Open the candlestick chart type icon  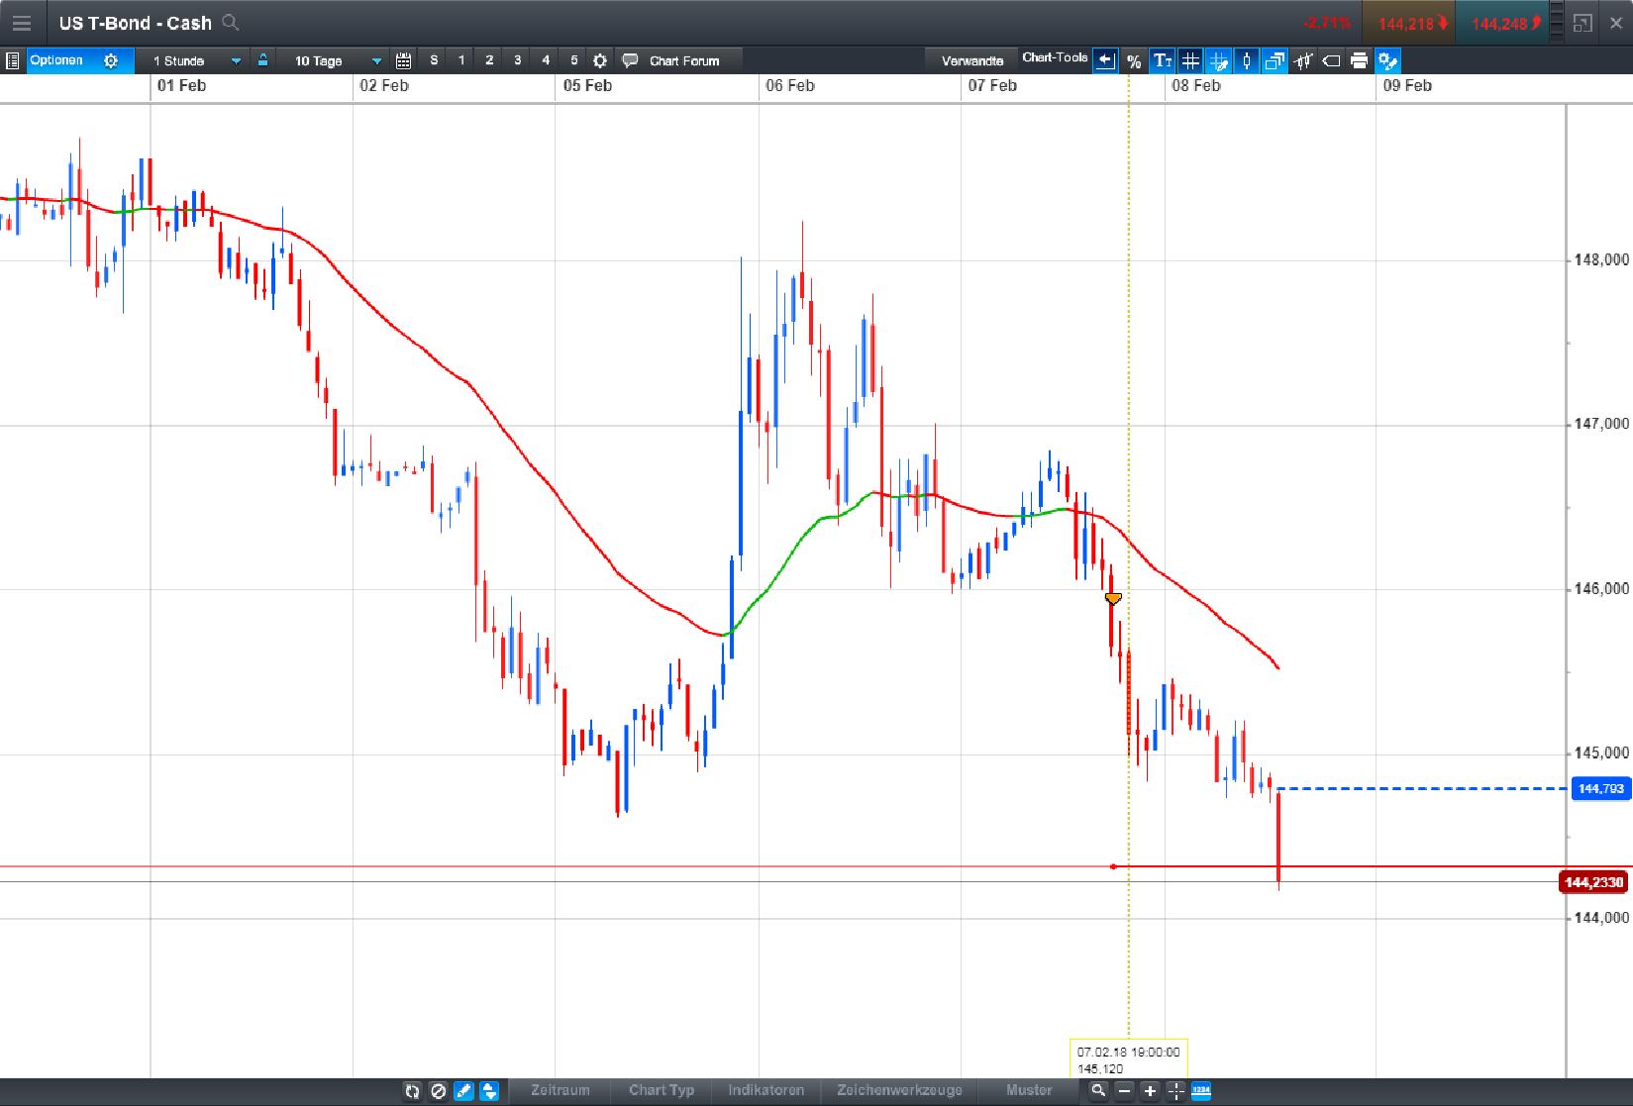[x=1246, y=60]
